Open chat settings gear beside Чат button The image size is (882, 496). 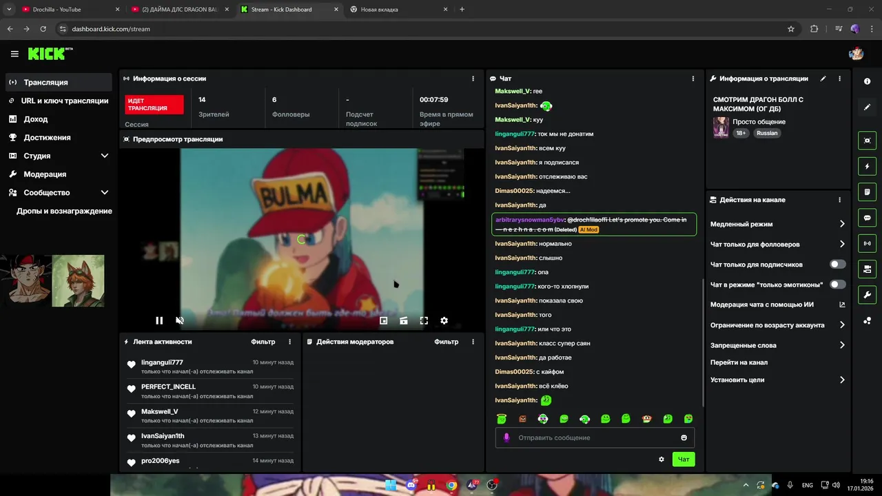click(x=661, y=459)
